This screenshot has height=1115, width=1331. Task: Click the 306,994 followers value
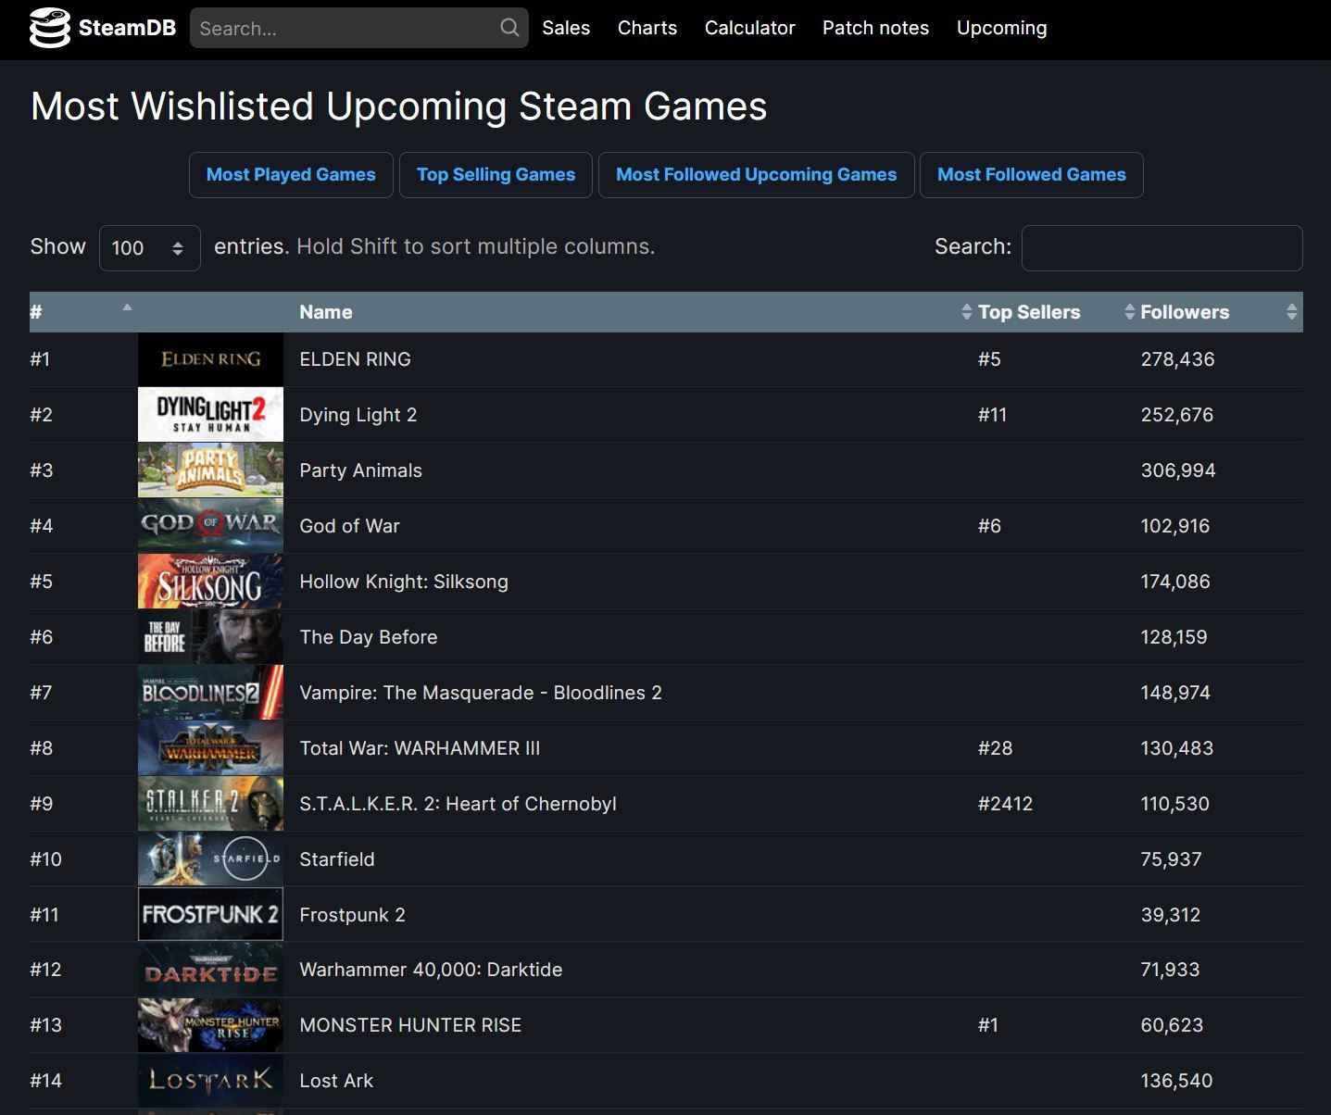pos(1178,470)
